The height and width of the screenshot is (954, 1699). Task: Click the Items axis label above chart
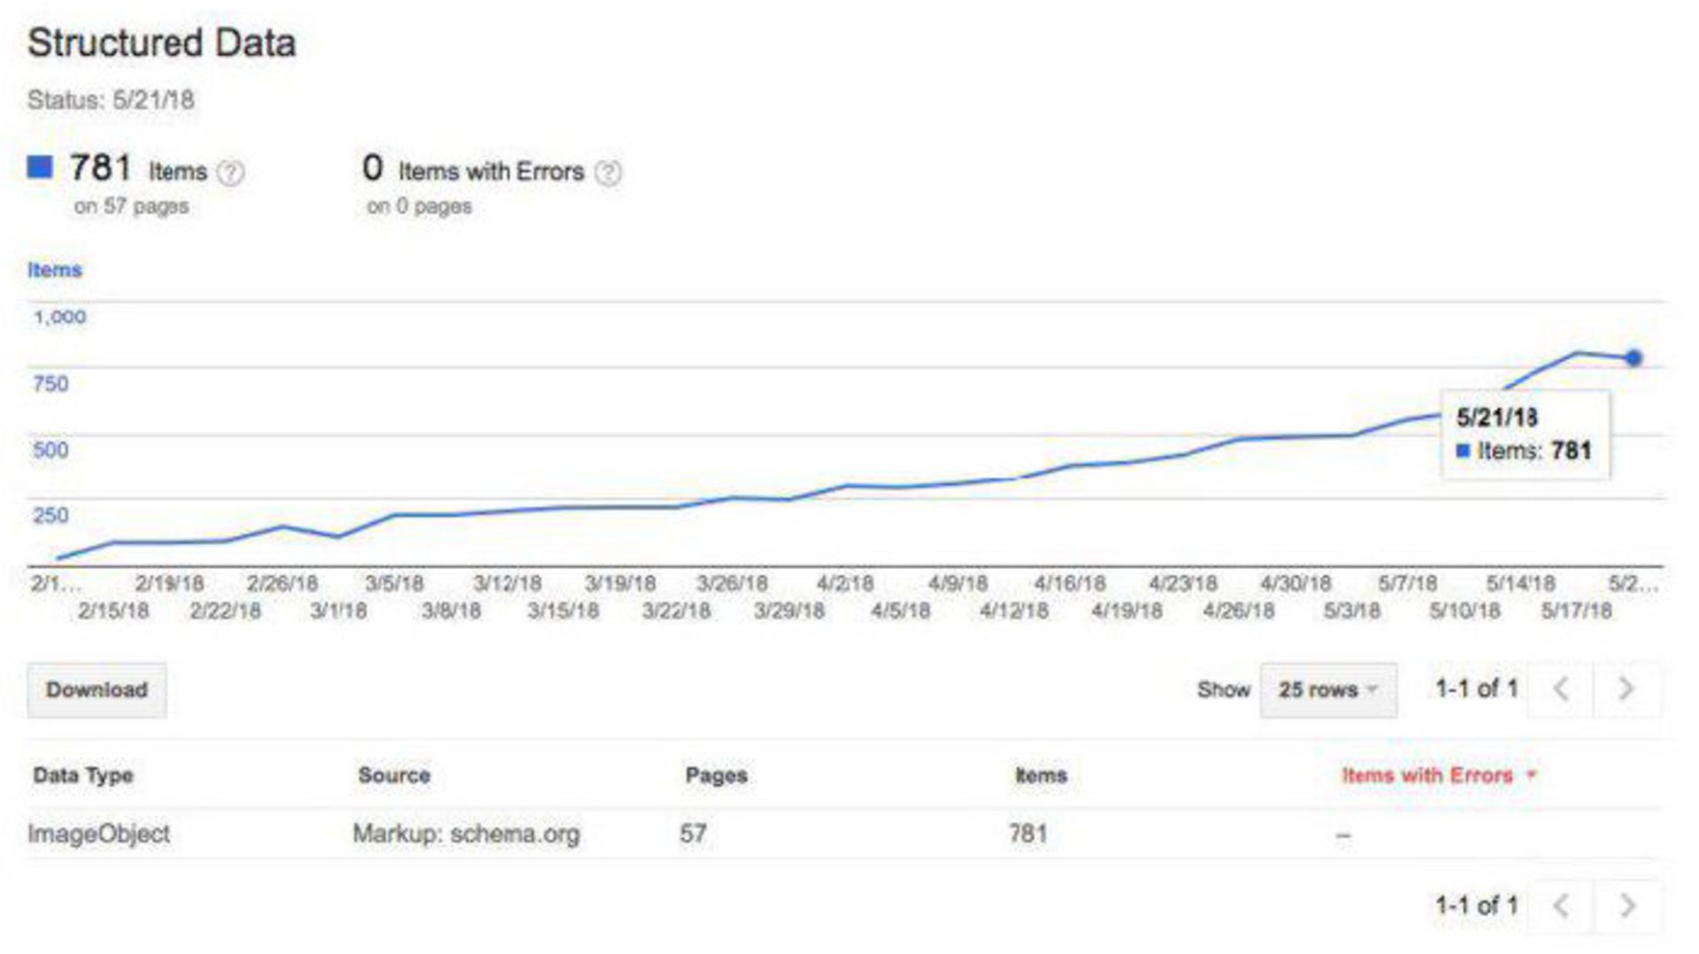point(55,270)
